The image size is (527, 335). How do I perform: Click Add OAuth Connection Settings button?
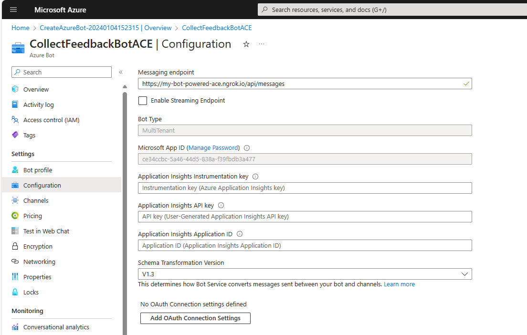click(x=195, y=318)
